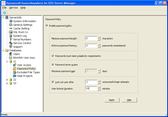Click the Service Control icon
Image resolution: width=168 pixels, height=117 pixels.
pos(11,43)
